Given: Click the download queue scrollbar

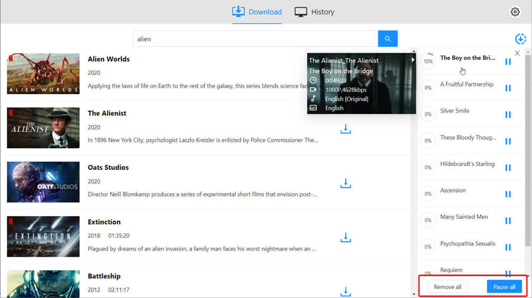Looking at the screenshot, I should tap(528, 151).
